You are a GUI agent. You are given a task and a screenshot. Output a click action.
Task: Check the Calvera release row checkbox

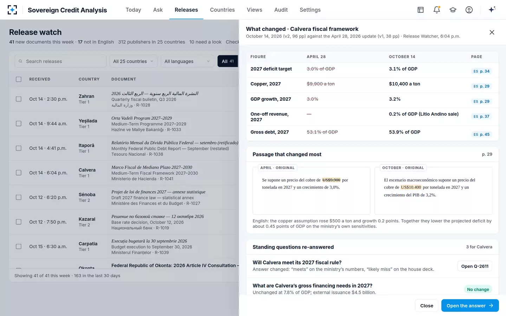[19, 173]
